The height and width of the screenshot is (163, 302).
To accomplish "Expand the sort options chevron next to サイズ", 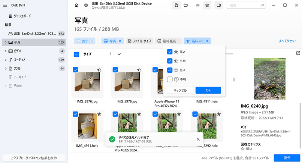I will pos(119,54).
